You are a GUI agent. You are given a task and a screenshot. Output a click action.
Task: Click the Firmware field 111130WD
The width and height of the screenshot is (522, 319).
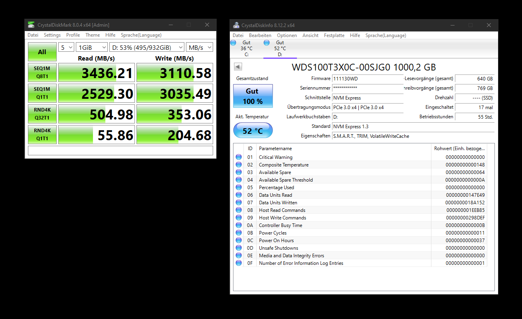[x=368, y=78]
